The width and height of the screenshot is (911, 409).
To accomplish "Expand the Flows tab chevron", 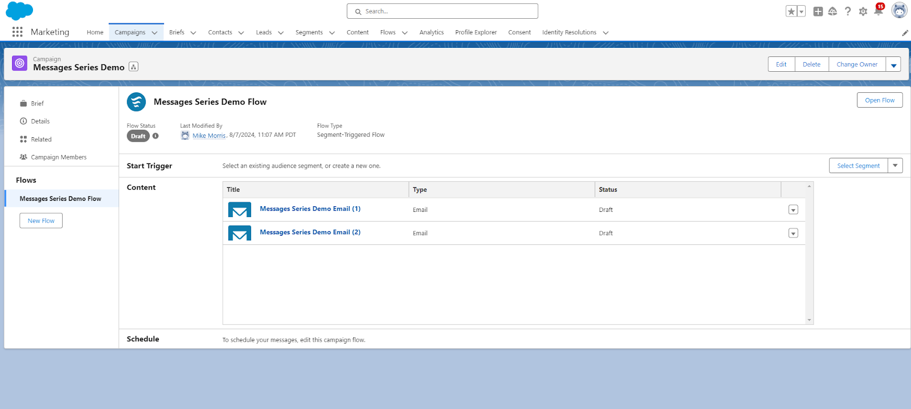I will (x=405, y=33).
